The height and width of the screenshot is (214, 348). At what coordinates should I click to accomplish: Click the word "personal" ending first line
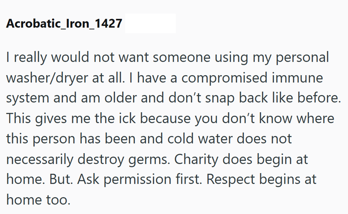(302, 57)
